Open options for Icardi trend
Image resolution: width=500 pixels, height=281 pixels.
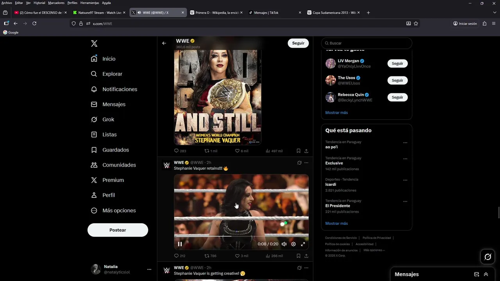pyautogui.click(x=405, y=180)
